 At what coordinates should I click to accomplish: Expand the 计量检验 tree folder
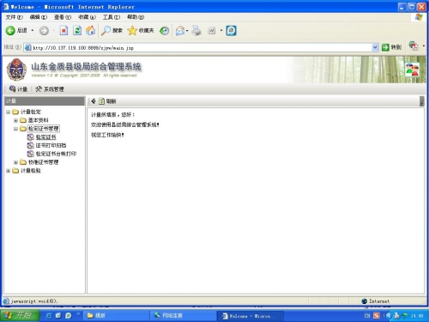9,171
